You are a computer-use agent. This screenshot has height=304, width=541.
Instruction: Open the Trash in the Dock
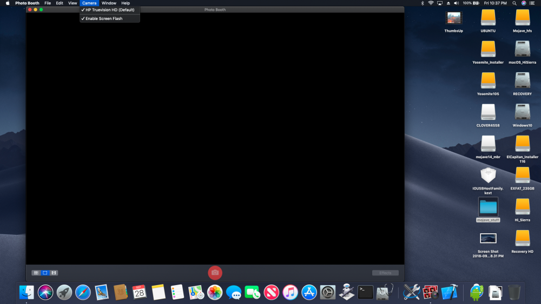pyautogui.click(x=514, y=292)
